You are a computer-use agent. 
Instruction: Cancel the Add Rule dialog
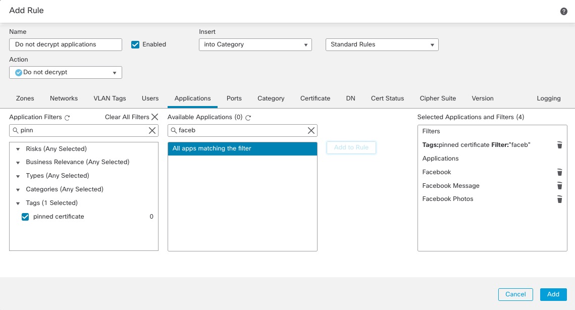point(515,294)
